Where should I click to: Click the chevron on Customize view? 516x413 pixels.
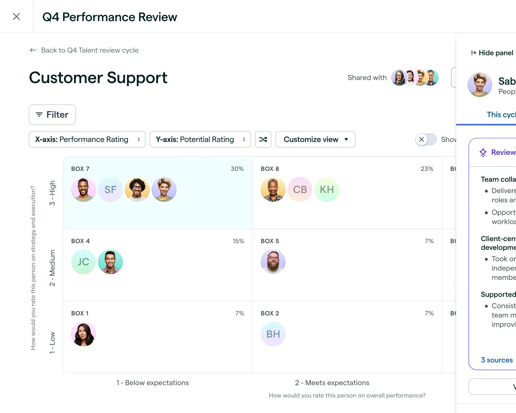pos(347,139)
